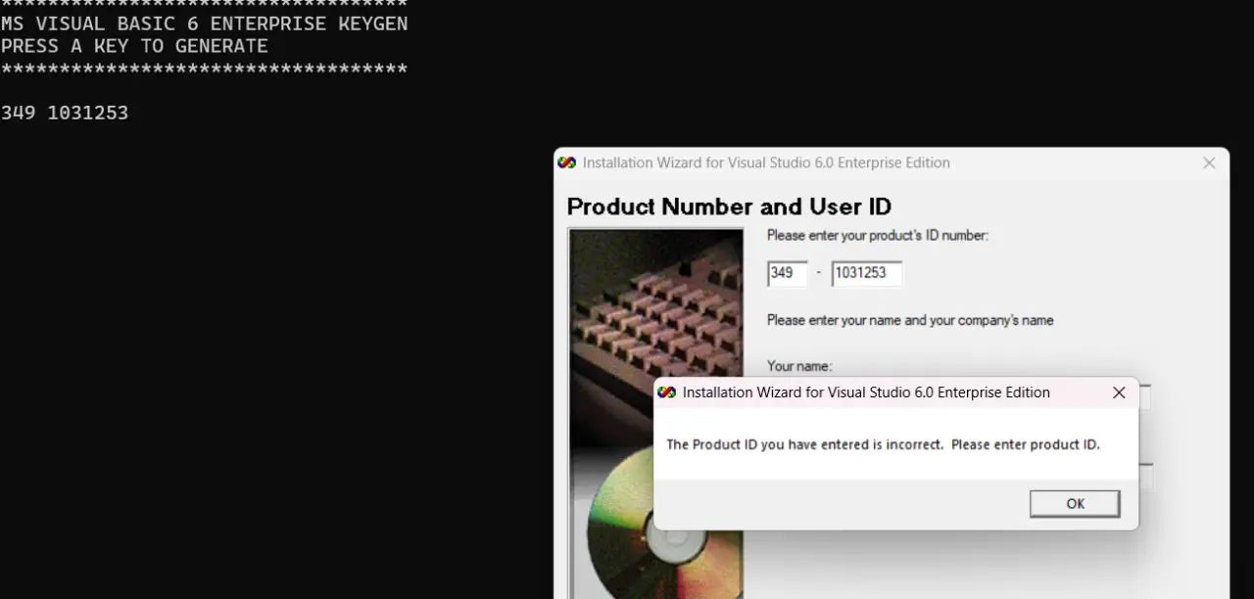Click the keyboard and CD artwork image
Screen dimensions: 1254x599
click(656, 413)
